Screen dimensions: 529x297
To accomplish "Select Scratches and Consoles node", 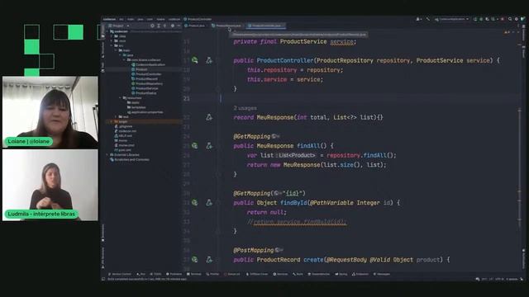I will pos(130,159).
